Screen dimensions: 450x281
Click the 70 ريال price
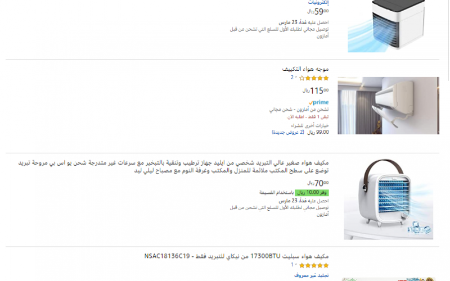coord(318,183)
